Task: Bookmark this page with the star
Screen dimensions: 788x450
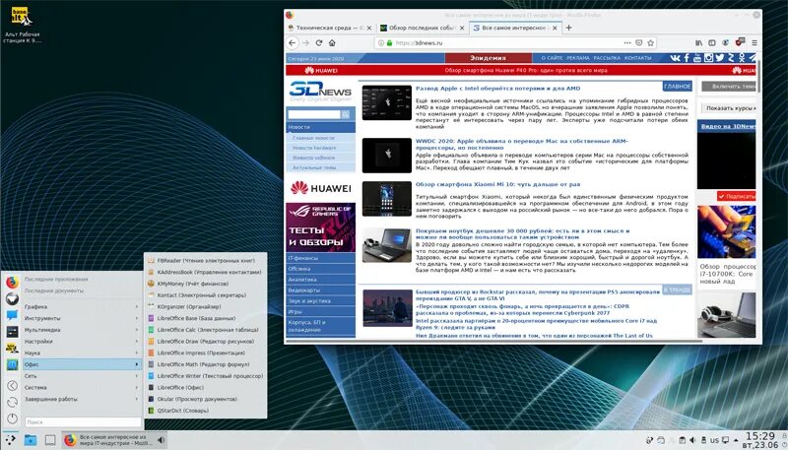Action: (x=650, y=42)
